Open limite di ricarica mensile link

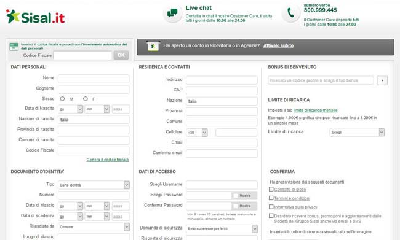315,110
